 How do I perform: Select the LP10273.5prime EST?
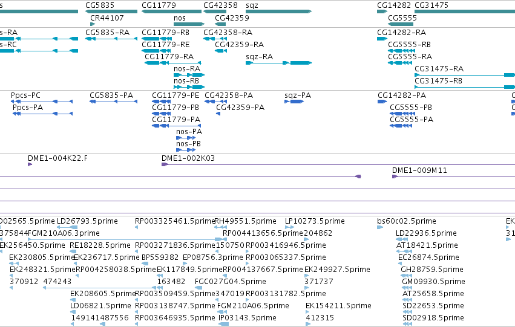289,227
